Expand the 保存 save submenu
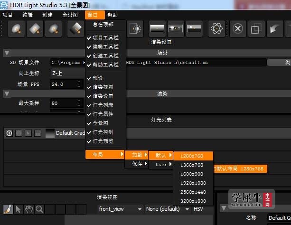Viewport: 291px width, 225px height. click(x=137, y=164)
